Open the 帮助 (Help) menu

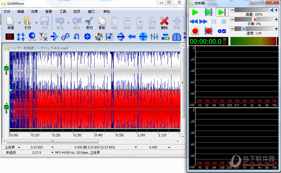click(106, 12)
